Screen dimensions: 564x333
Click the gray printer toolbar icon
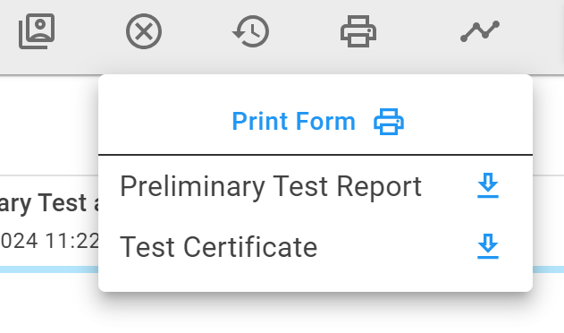[x=358, y=31]
